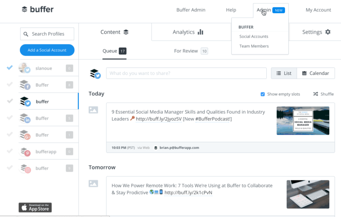Click the Queue count badge 17
The image size is (341, 217).
[123, 51]
